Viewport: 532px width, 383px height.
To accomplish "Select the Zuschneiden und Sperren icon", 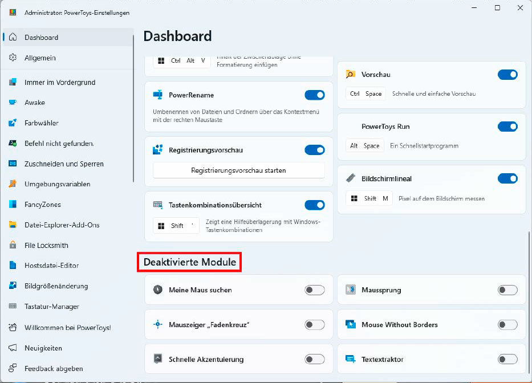I will 13,164.
